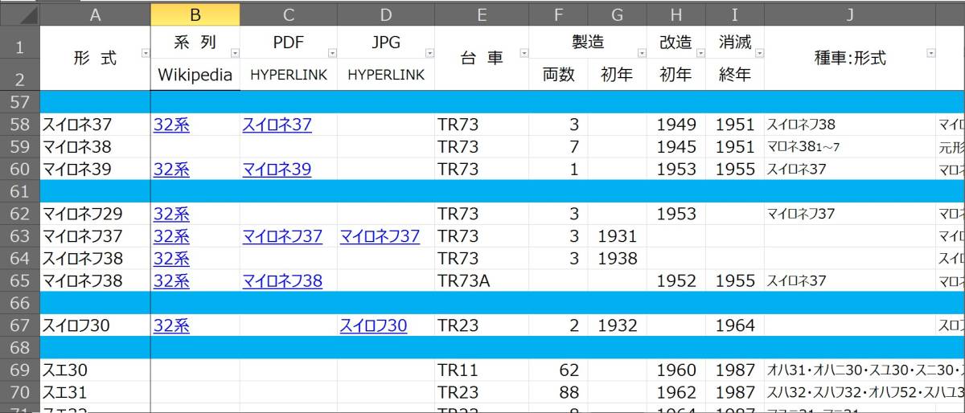Select row 68 header
965x413 pixels.
tap(19, 348)
